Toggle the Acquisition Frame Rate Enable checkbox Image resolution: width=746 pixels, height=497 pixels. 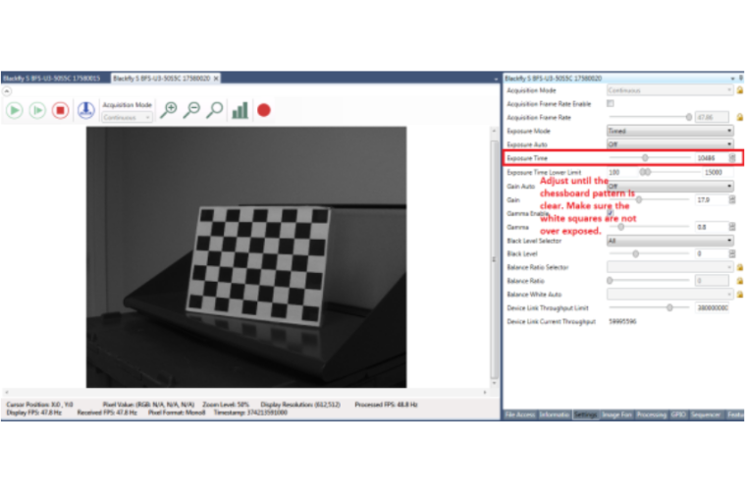coord(611,103)
